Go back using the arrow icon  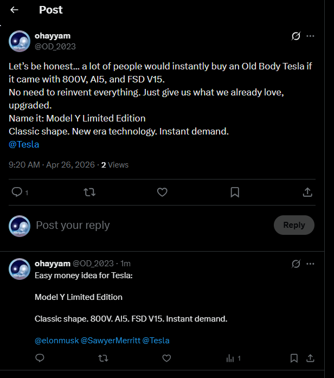15,10
